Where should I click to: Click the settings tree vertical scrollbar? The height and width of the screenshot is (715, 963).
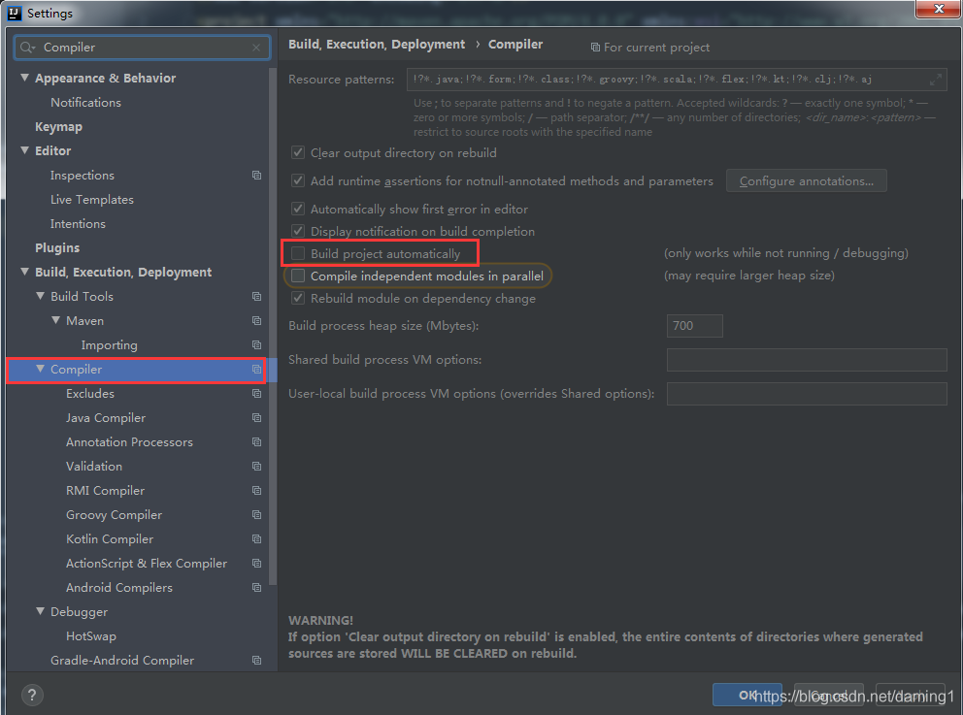[273, 325]
